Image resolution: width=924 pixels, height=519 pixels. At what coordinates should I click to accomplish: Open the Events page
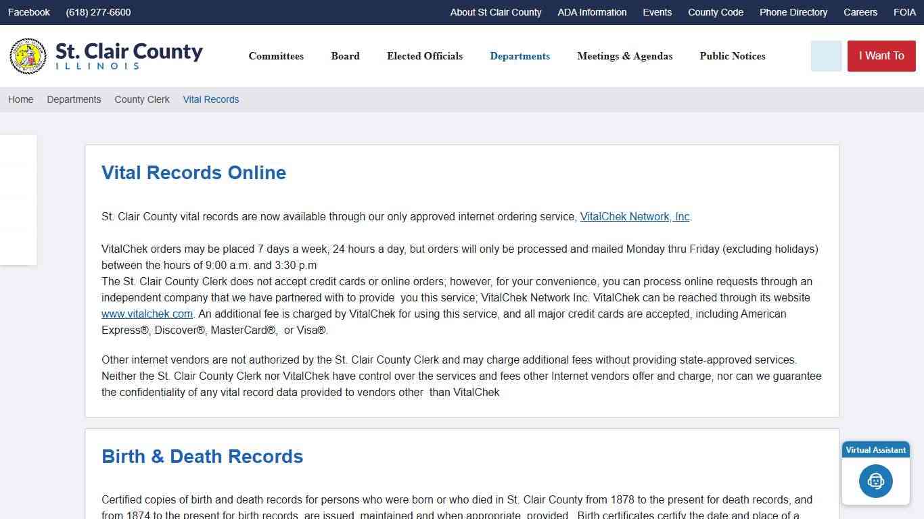coord(657,11)
